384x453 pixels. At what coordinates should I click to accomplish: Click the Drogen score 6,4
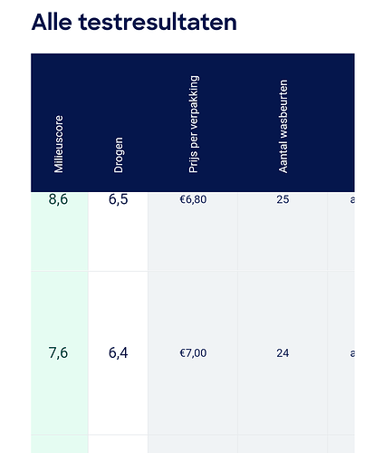click(x=119, y=352)
